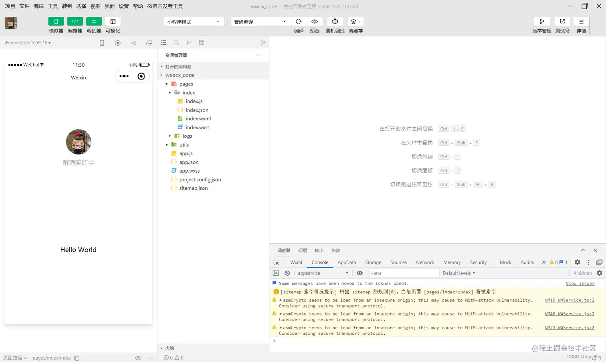This screenshot has height=362, width=606.
Task: Open index.wxml file
Action: 198,119
